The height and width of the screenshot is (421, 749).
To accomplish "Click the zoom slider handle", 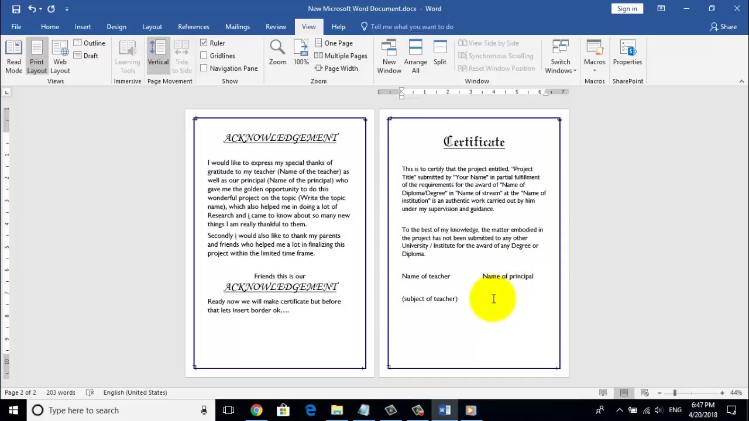I will pos(675,392).
